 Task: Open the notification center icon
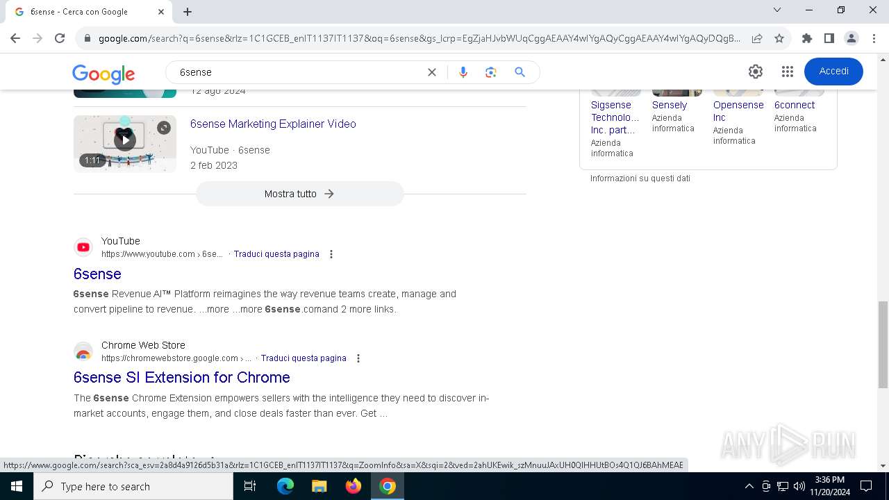click(x=866, y=486)
